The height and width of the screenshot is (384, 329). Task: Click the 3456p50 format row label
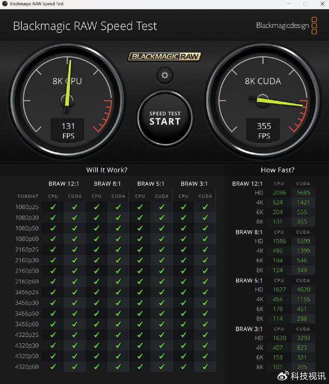click(27, 313)
